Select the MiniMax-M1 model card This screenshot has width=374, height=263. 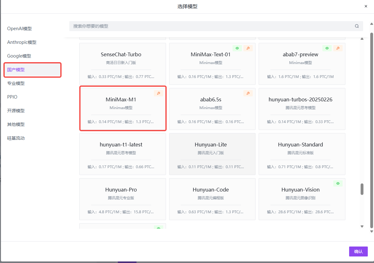pos(123,108)
